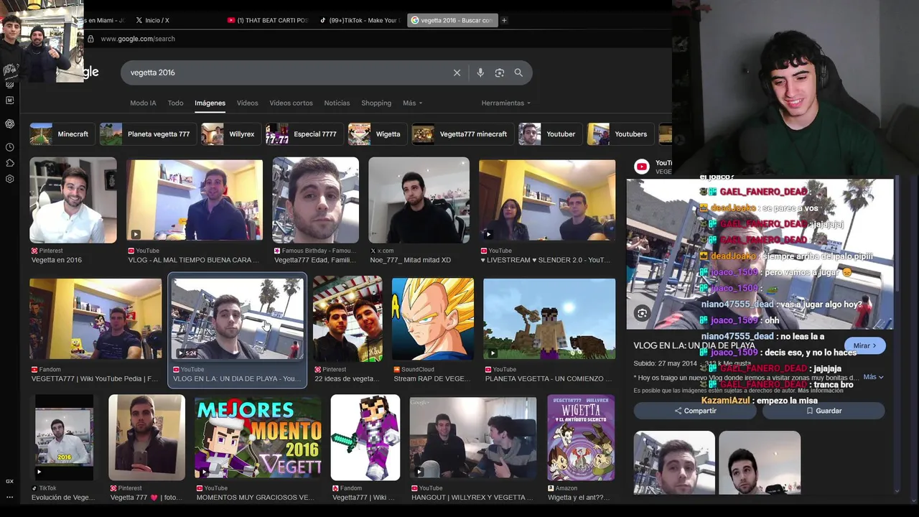Click the Mirar button
This screenshot has width=919, height=517.
[x=865, y=345]
